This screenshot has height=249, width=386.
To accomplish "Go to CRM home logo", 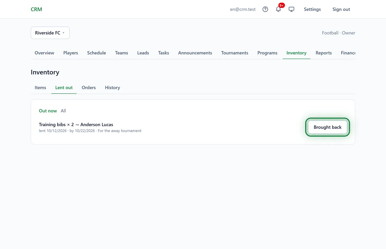I will pyautogui.click(x=36, y=9).
